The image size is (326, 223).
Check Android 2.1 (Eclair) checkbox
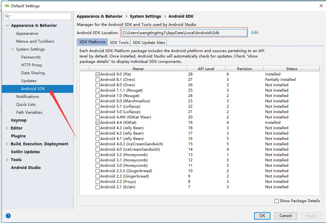pos(98,187)
